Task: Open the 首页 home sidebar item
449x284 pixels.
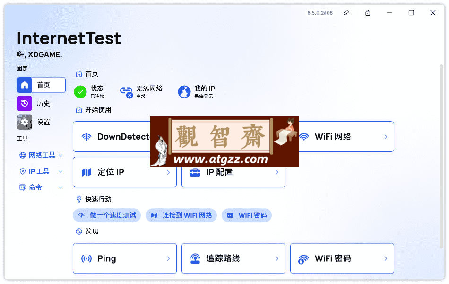Action: 41,85
